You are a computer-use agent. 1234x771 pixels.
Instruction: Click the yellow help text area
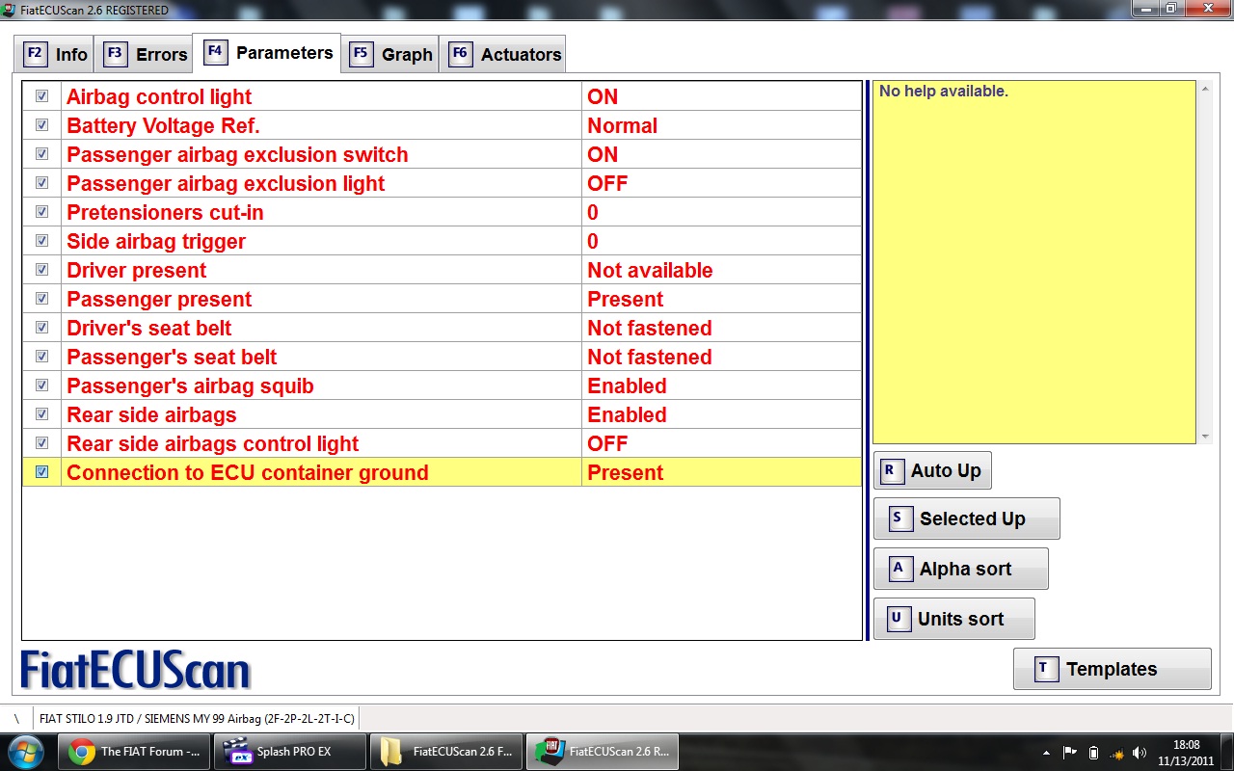[x=1033, y=261]
